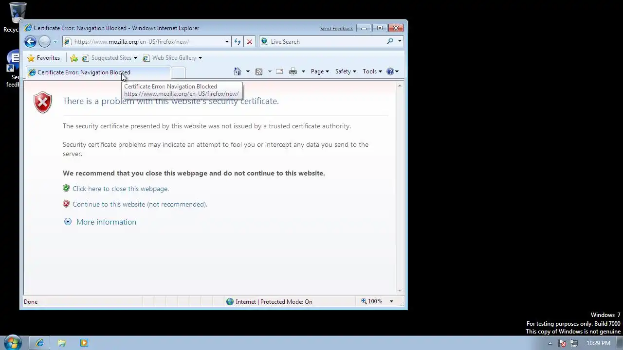Continue to this website (not recommended) link

click(140, 204)
